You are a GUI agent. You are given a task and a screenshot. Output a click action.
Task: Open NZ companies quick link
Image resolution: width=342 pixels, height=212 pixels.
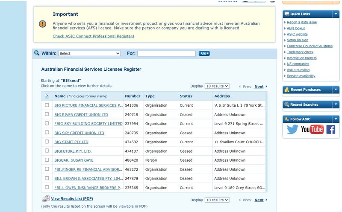298,64
